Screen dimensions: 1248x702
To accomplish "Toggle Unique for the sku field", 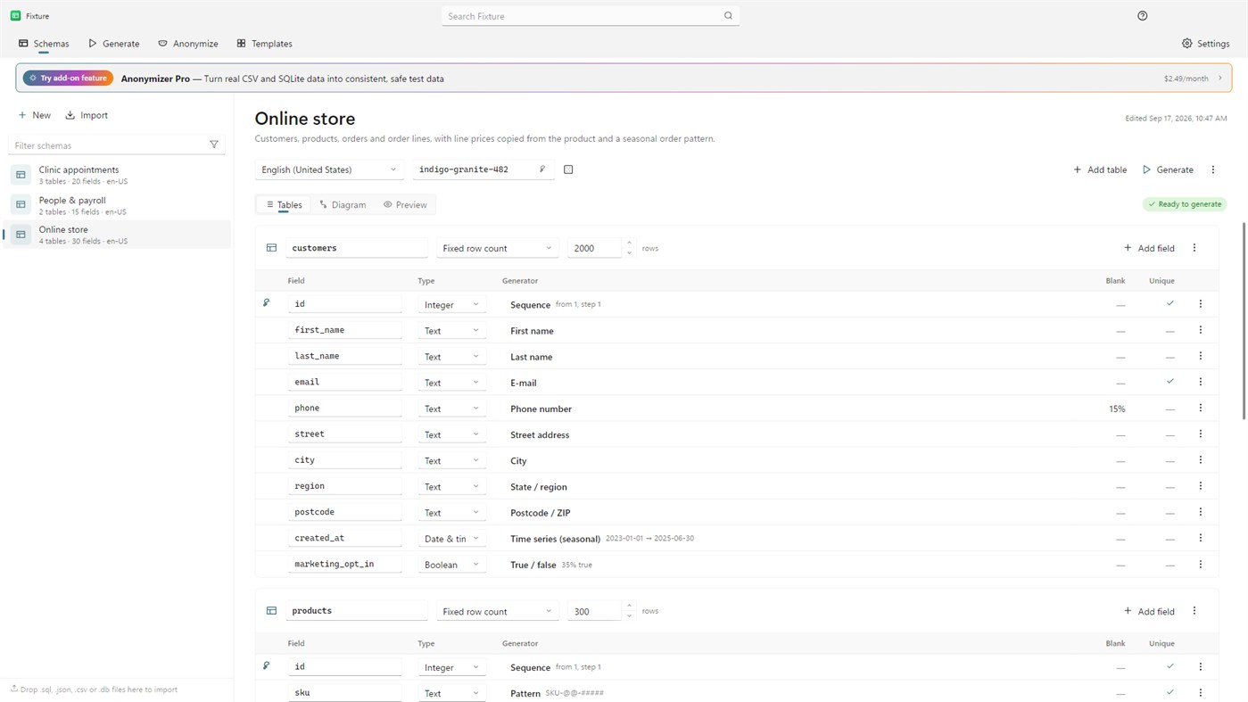I will tap(1170, 692).
